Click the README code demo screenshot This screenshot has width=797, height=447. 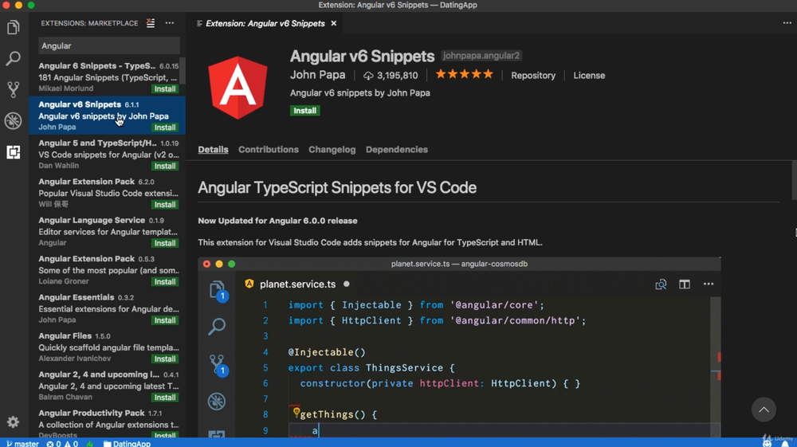pos(459,347)
